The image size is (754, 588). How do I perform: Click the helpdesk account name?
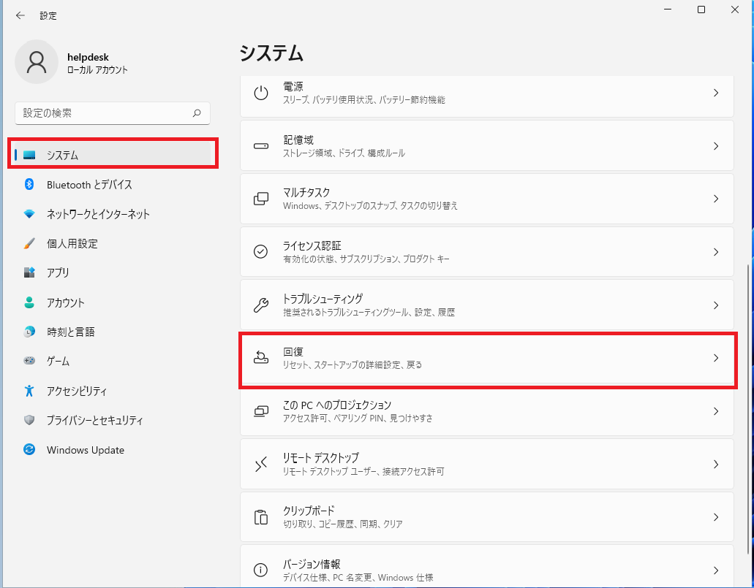tap(88, 57)
